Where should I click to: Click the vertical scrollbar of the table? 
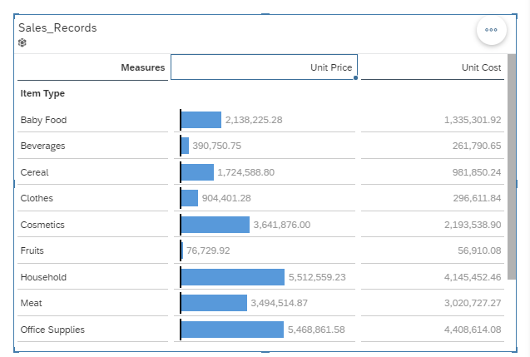pos(511,166)
